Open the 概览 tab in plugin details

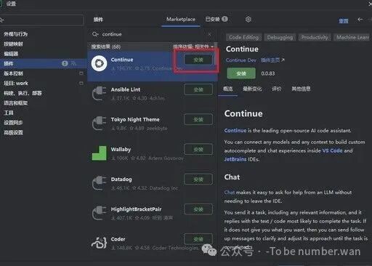pyautogui.click(x=227, y=89)
